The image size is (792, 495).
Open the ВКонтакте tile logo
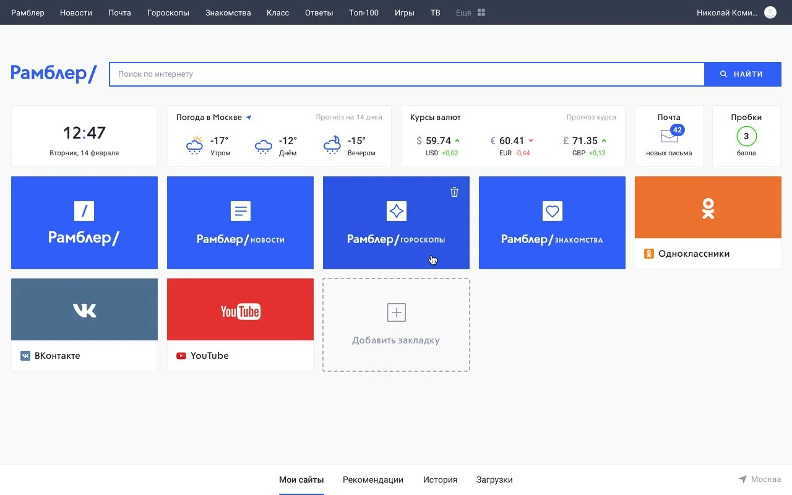84,309
